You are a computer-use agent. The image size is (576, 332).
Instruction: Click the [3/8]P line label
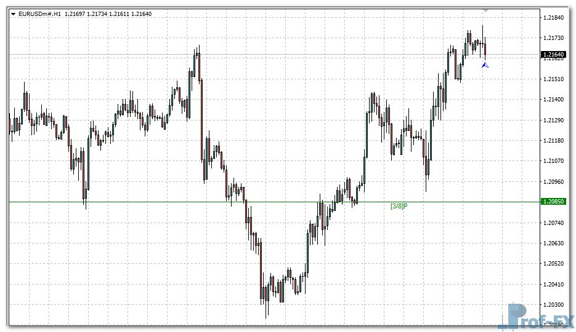(x=399, y=206)
